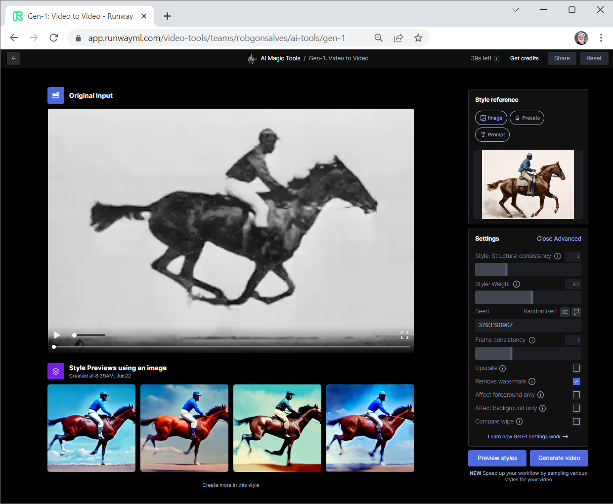This screenshot has height=504, width=613.
Task: Enter fullscreen on the video player
Action: (404, 335)
